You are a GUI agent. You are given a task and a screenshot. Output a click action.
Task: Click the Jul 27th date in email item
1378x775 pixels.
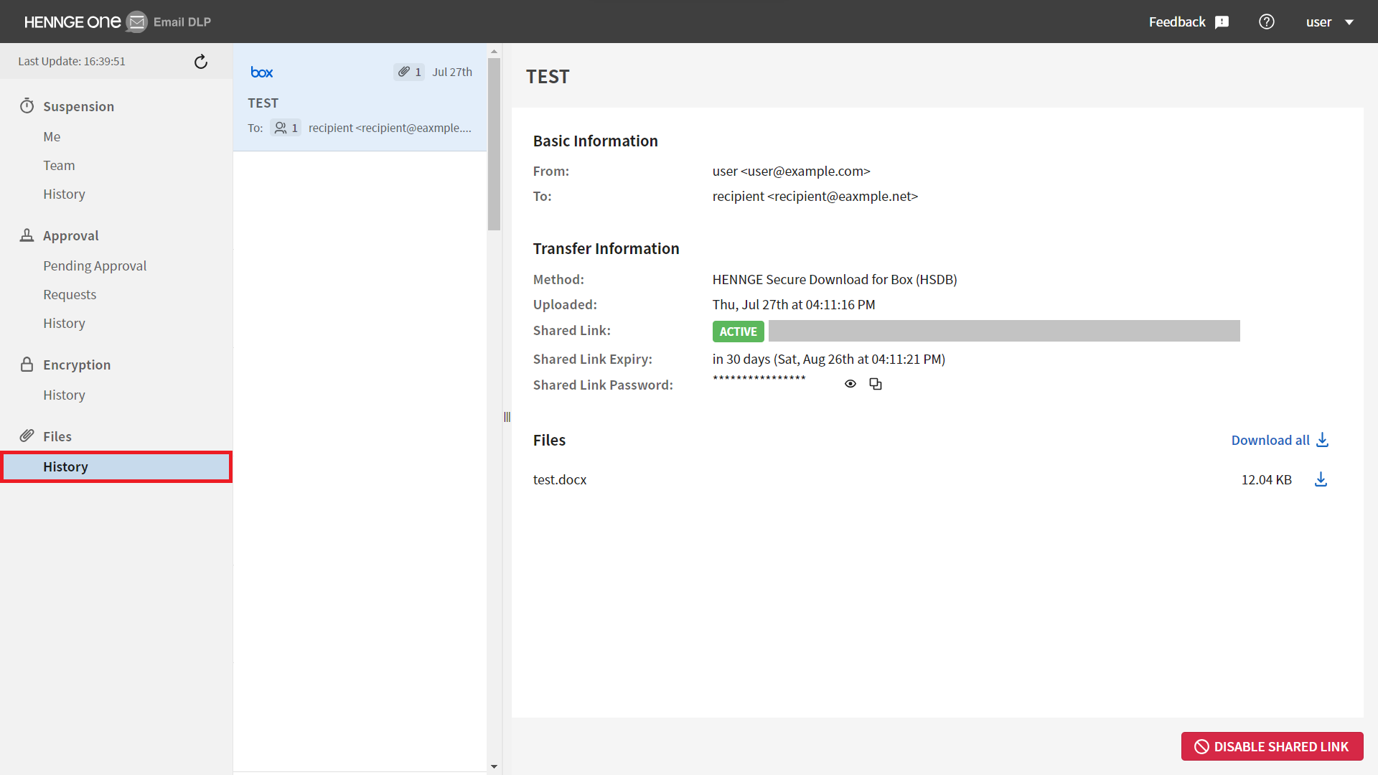[452, 72]
